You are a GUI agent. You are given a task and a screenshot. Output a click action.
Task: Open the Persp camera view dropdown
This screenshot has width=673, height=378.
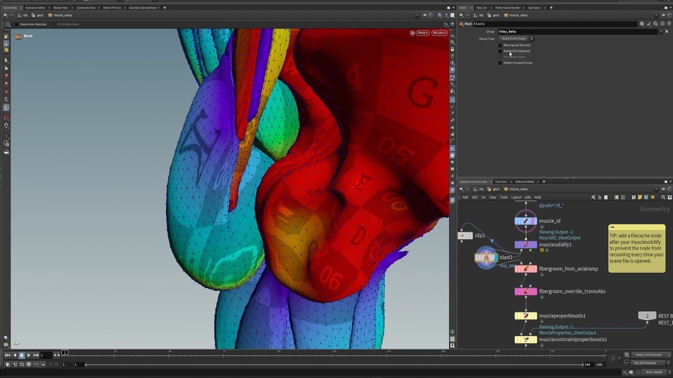click(x=423, y=33)
